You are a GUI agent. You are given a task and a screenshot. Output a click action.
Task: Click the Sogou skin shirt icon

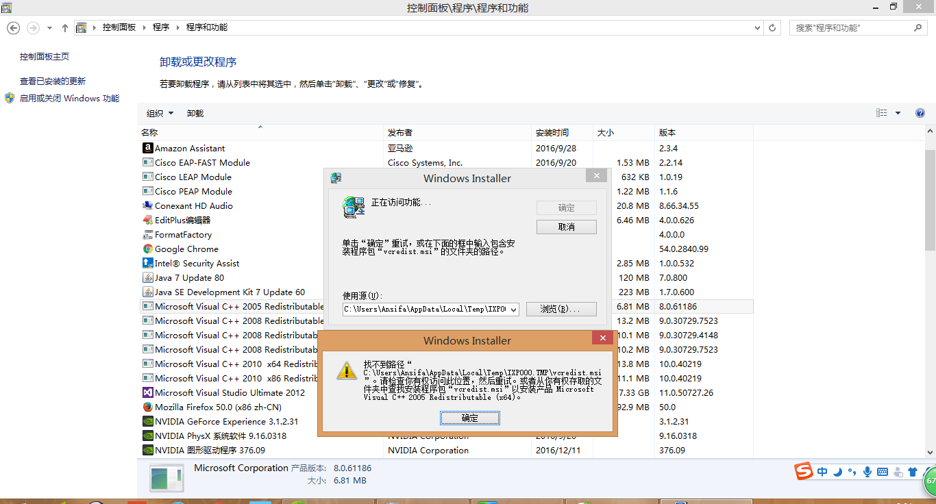pyautogui.click(x=912, y=472)
